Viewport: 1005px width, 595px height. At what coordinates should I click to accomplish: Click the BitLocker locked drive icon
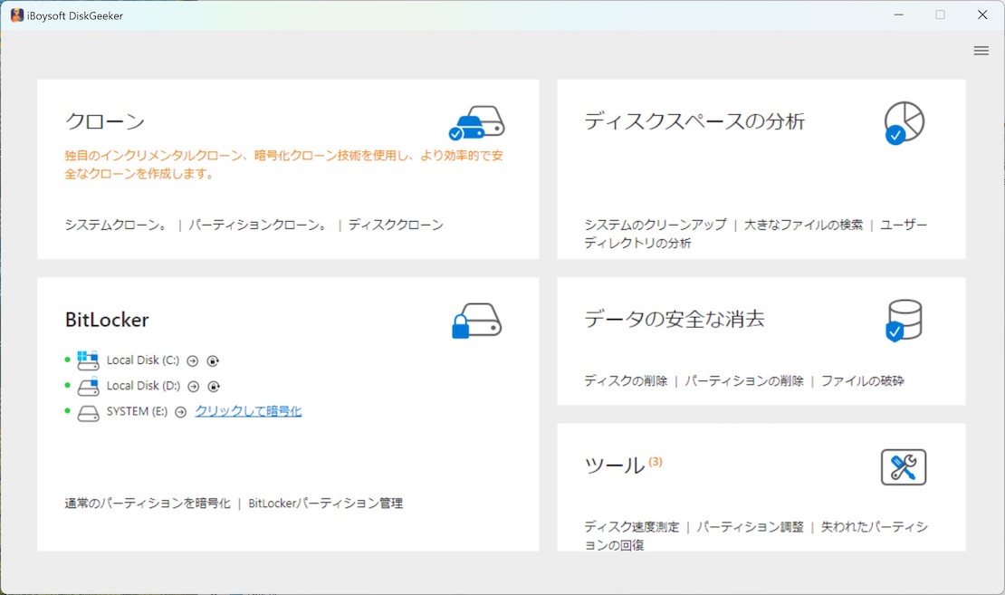tap(476, 321)
